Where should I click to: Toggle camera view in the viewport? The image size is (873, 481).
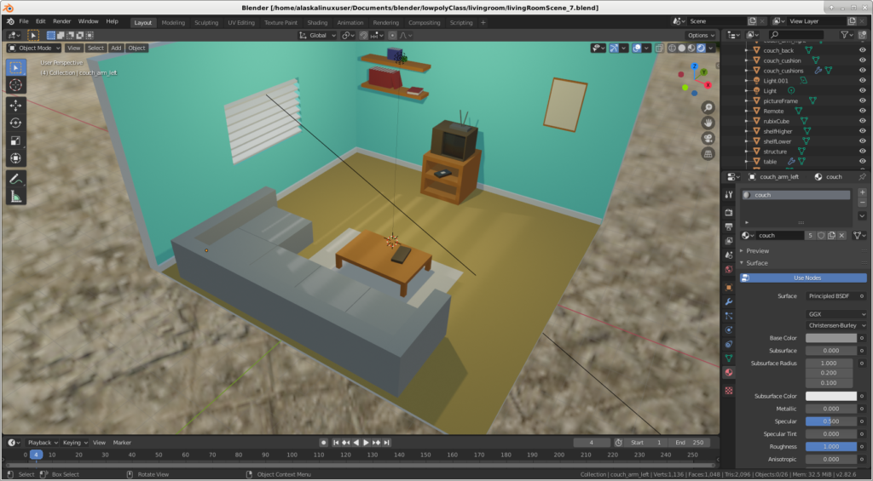(x=708, y=139)
